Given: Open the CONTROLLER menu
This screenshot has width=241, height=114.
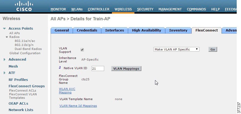Looking at the screenshot, I should tap(99, 9).
